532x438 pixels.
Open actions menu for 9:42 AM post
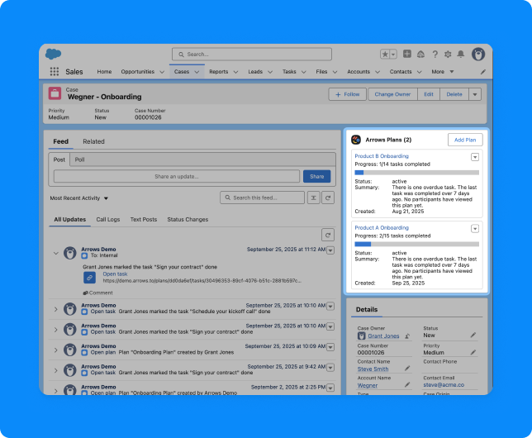click(330, 368)
